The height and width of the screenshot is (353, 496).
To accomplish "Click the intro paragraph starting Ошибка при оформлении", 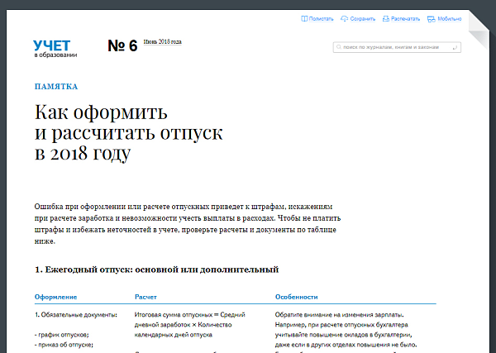I will (188, 224).
